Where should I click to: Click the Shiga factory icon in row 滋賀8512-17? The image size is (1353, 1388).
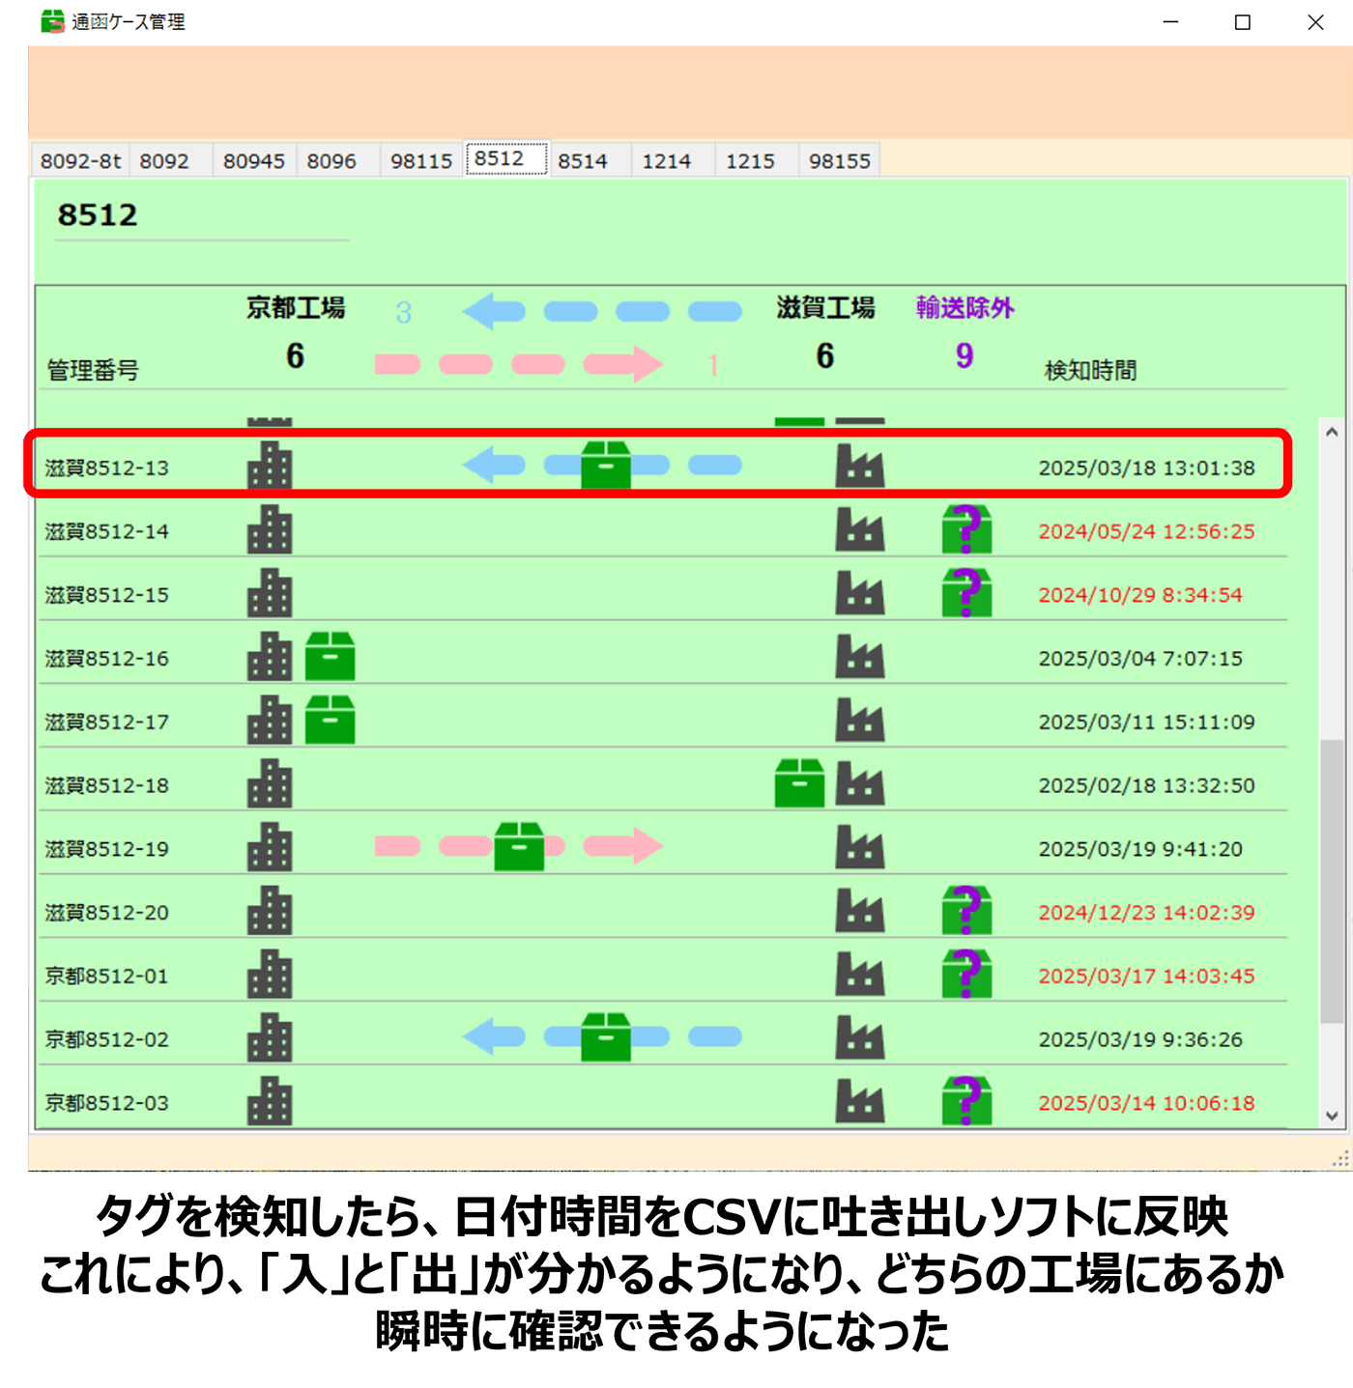pyautogui.click(x=859, y=721)
